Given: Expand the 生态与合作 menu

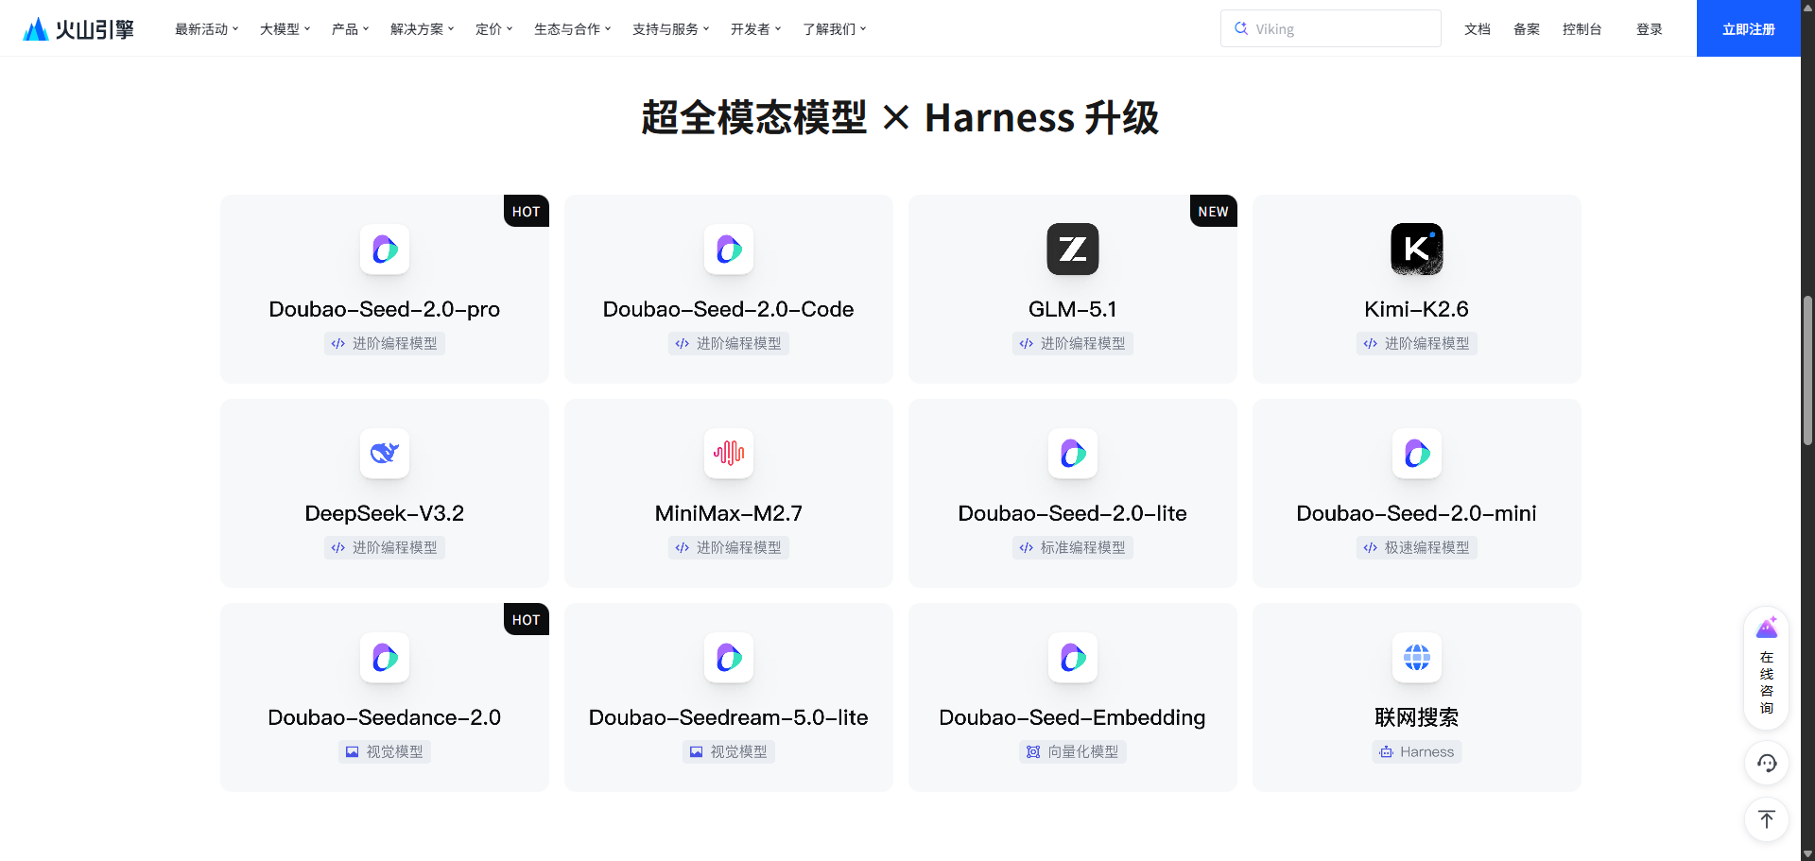Looking at the screenshot, I should 572,29.
